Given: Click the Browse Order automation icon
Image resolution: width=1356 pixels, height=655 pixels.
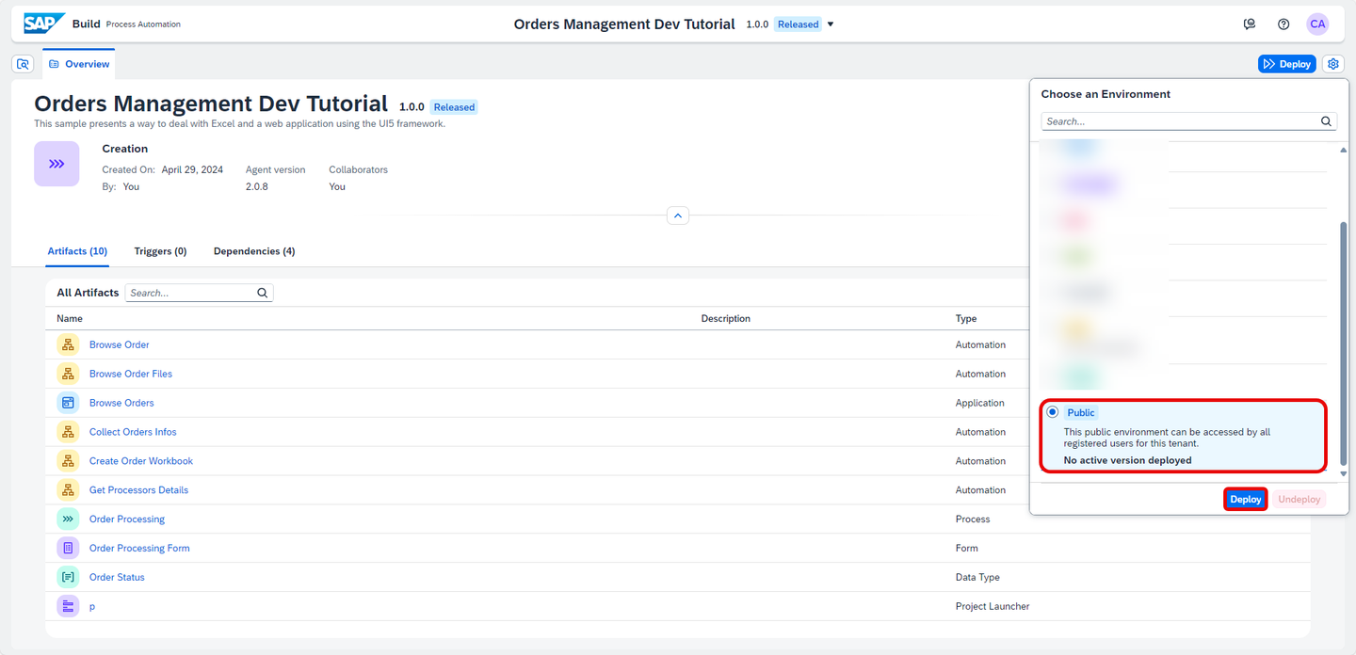Looking at the screenshot, I should pyautogui.click(x=68, y=344).
